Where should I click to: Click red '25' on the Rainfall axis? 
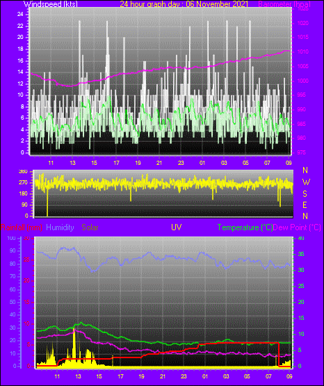pyautogui.click(x=27, y=259)
